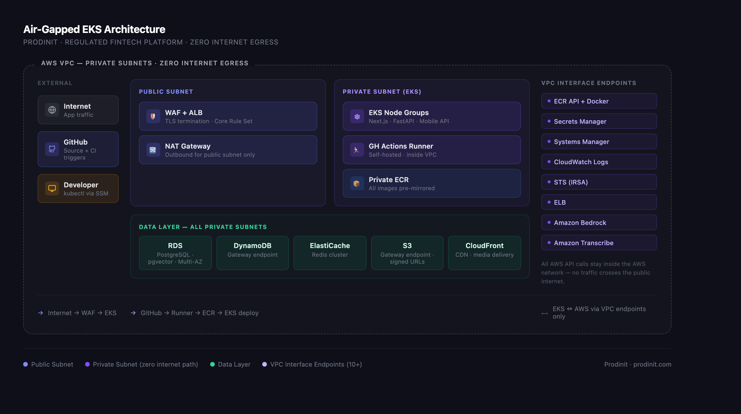Image resolution: width=741 pixels, height=414 pixels.
Task: Click the NAT Gateway shuffle icon
Action: pos(153,150)
